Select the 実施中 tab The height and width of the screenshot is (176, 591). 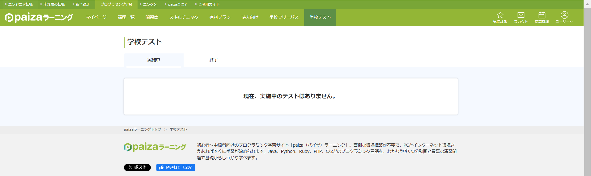[x=154, y=60]
